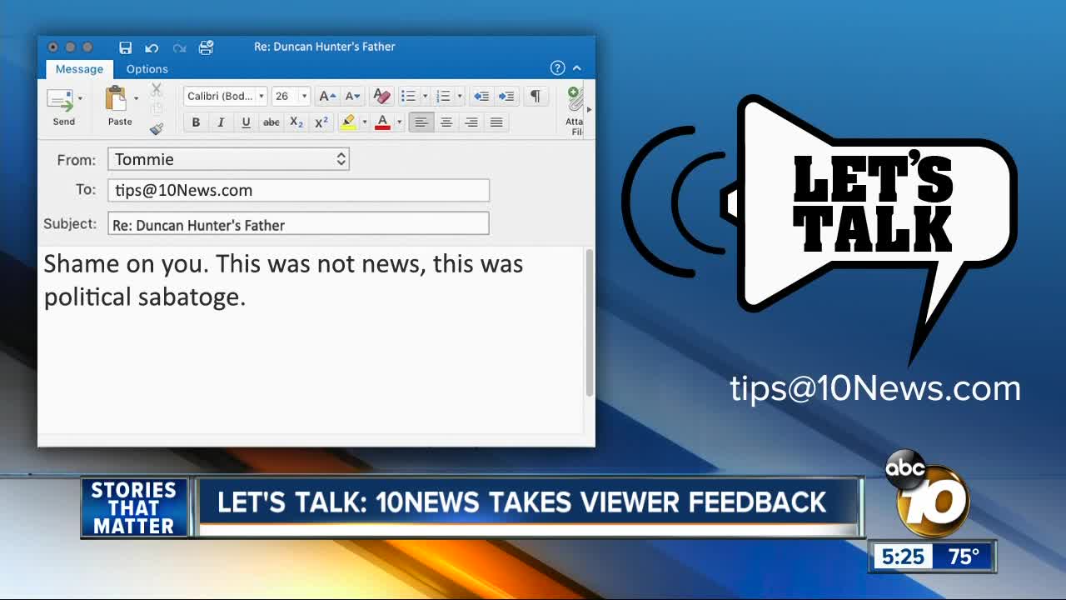Select the Format Painter brush
This screenshot has width=1066, height=600.
coord(157,128)
